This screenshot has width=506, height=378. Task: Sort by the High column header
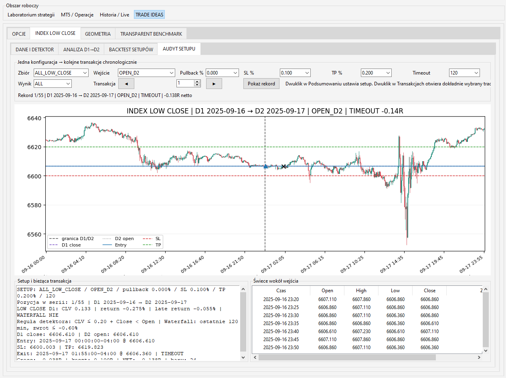(x=361, y=291)
